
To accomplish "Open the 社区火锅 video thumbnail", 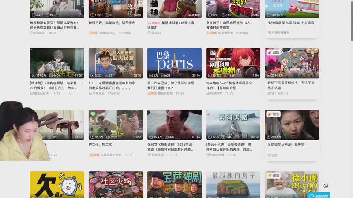I will coord(116,184).
